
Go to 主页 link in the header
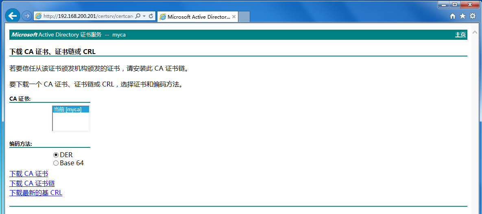coord(460,35)
